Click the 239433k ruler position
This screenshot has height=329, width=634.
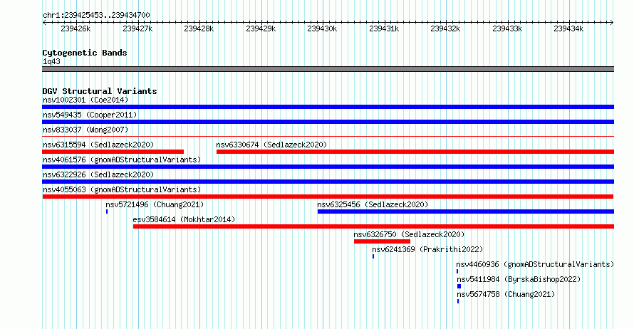[x=507, y=28]
